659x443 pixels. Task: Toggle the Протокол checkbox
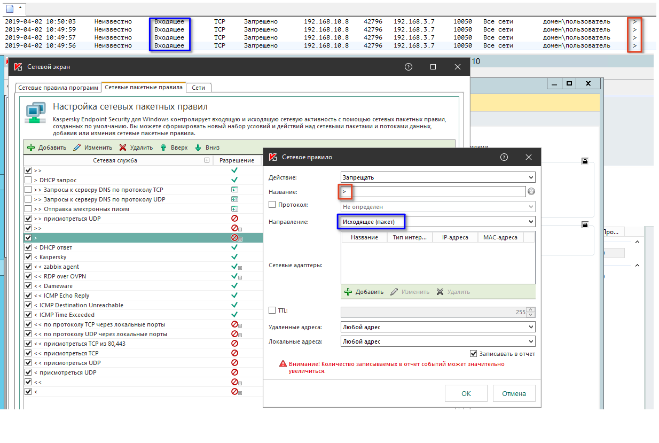tap(272, 205)
